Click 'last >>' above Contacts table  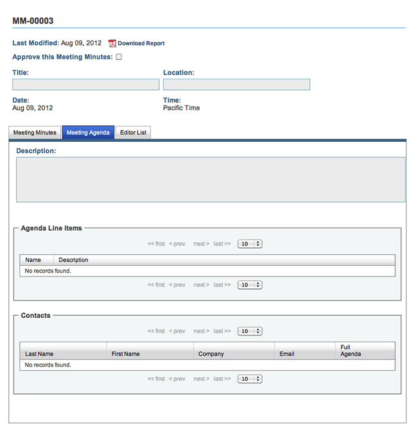[x=222, y=331]
